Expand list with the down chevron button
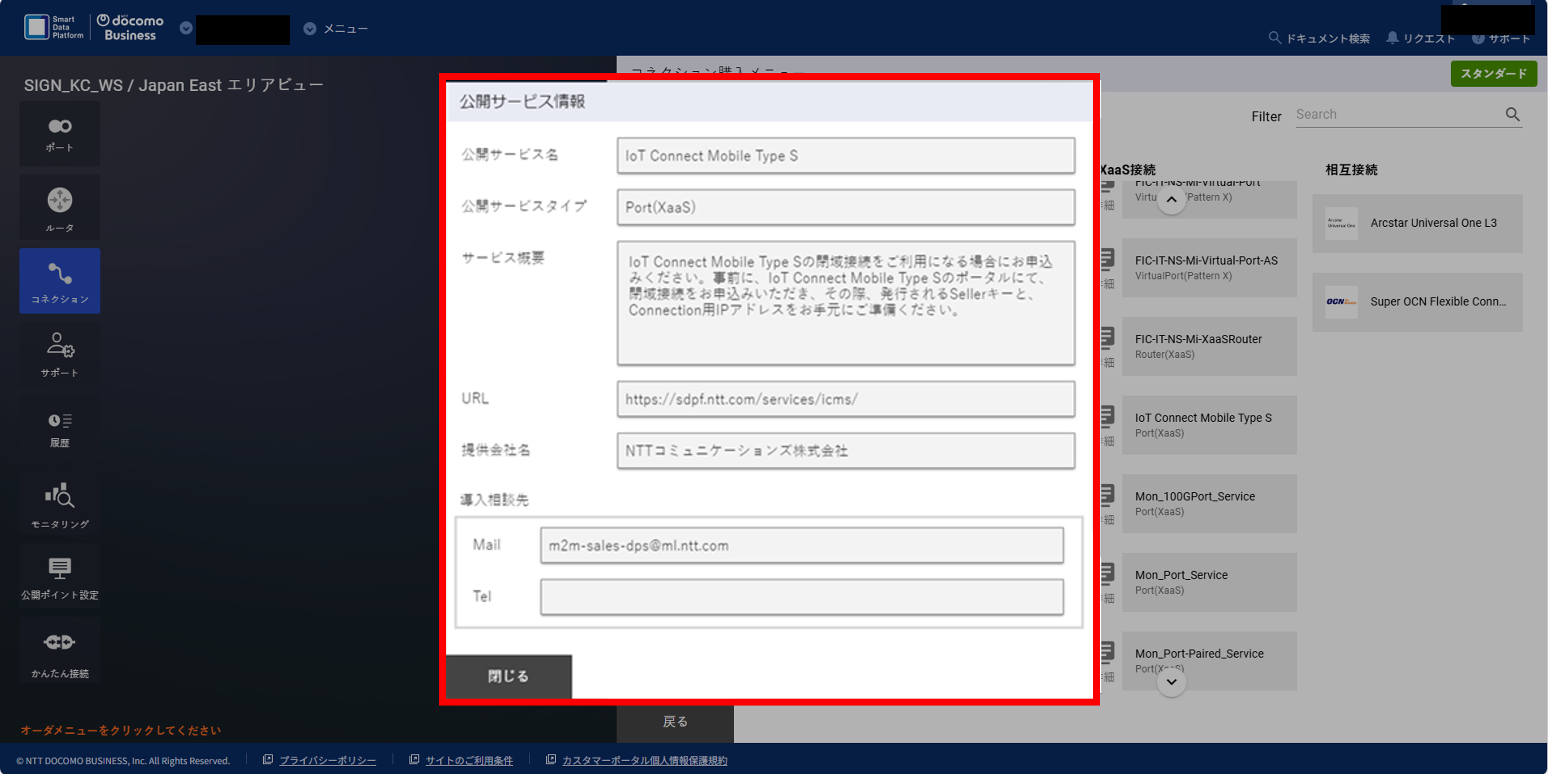The width and height of the screenshot is (1548, 774). tap(1171, 682)
